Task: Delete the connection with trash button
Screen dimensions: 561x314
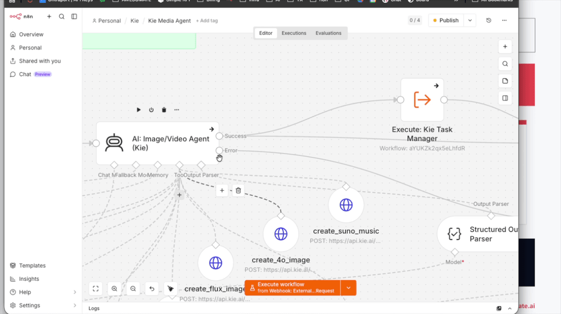Action: click(238, 190)
